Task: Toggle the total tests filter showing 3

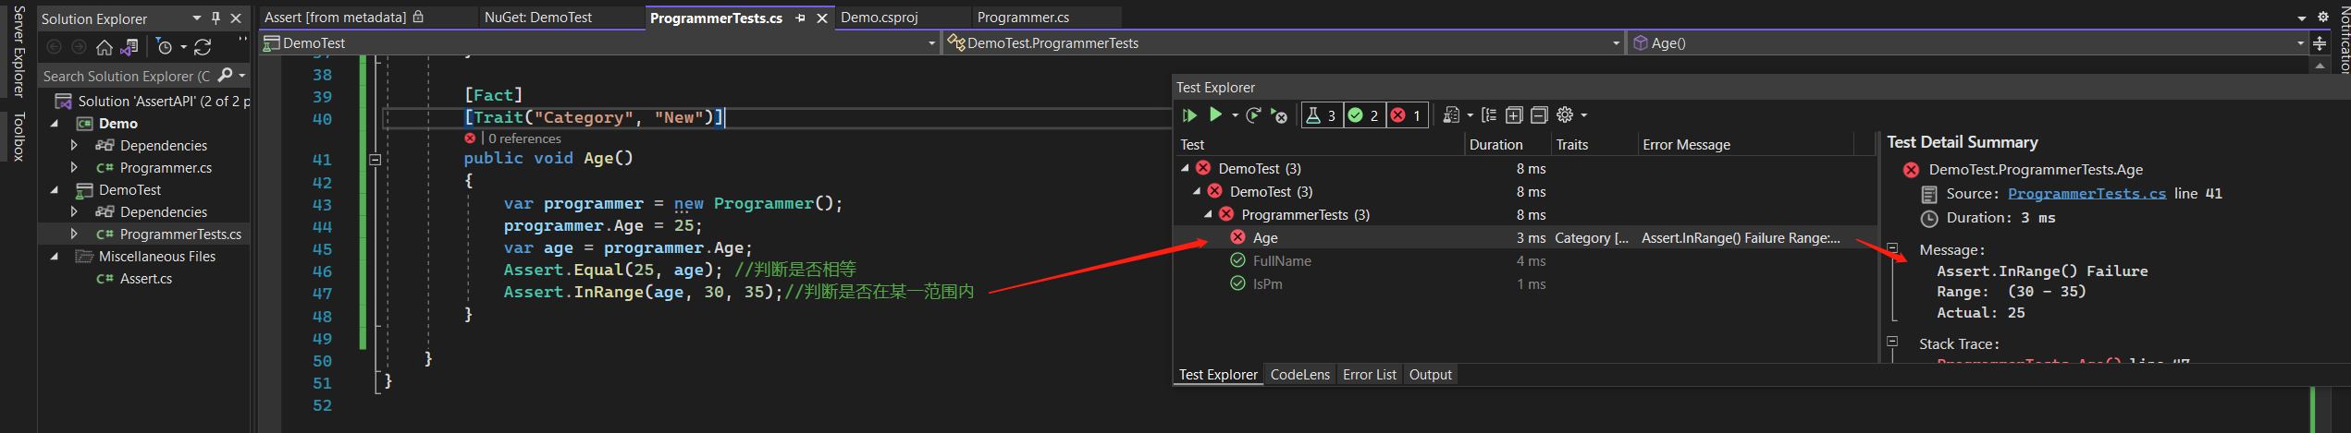Action: [1321, 115]
